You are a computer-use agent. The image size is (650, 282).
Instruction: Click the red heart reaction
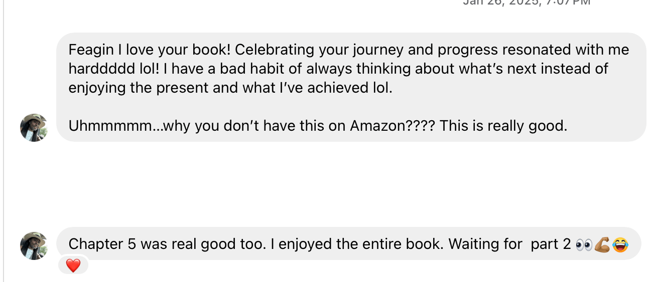[x=73, y=265]
